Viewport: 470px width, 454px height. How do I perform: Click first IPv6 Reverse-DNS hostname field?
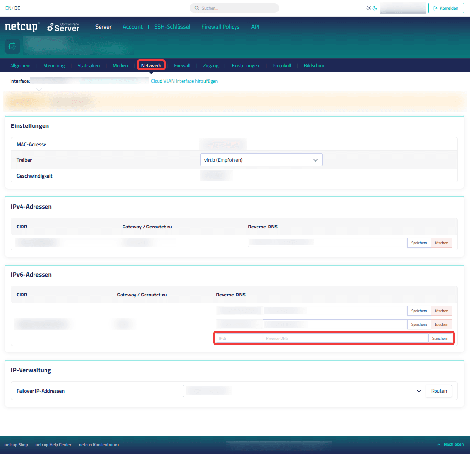point(335,311)
